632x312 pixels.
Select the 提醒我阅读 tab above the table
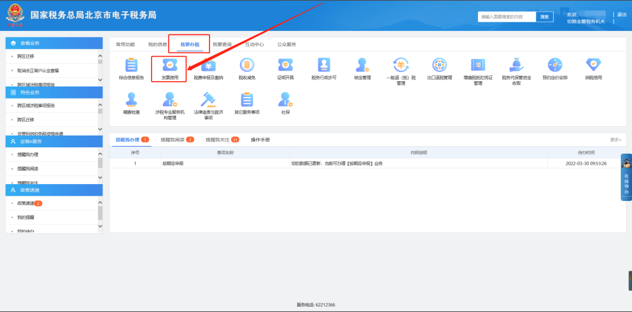click(177, 140)
